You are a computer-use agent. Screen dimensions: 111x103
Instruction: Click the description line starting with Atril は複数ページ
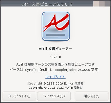[x=55, y=64]
